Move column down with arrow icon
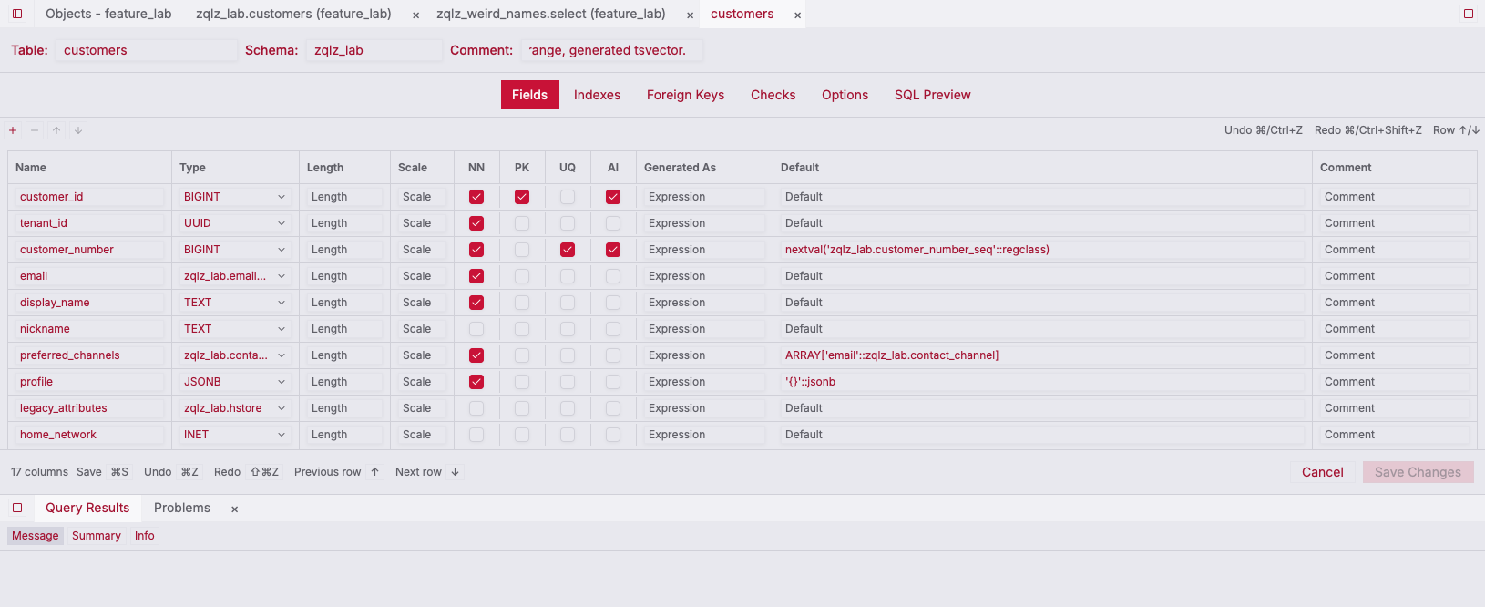1485x607 pixels. coord(78,130)
